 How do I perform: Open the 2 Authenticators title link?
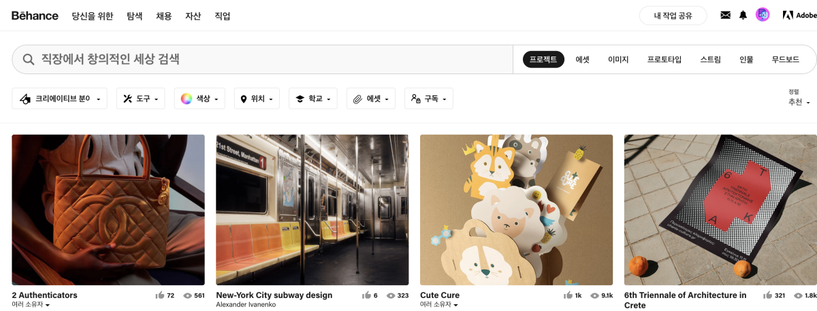(44, 295)
